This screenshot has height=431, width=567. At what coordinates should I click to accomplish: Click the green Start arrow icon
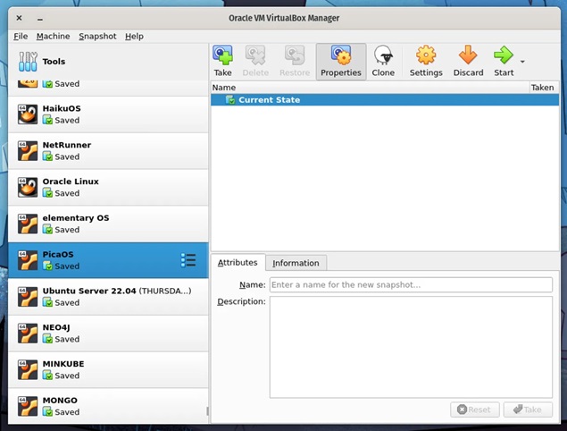(x=504, y=55)
